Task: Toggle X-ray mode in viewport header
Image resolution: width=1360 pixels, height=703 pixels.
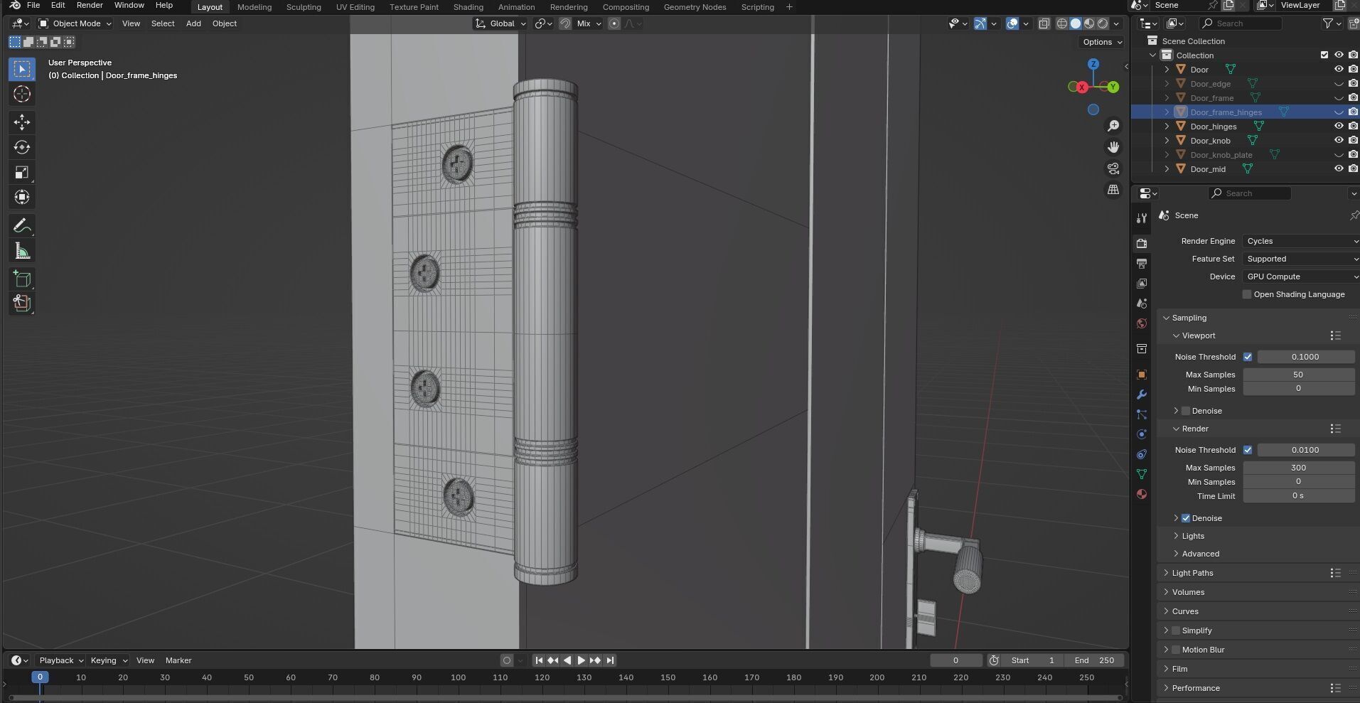Action: pyautogui.click(x=1044, y=23)
